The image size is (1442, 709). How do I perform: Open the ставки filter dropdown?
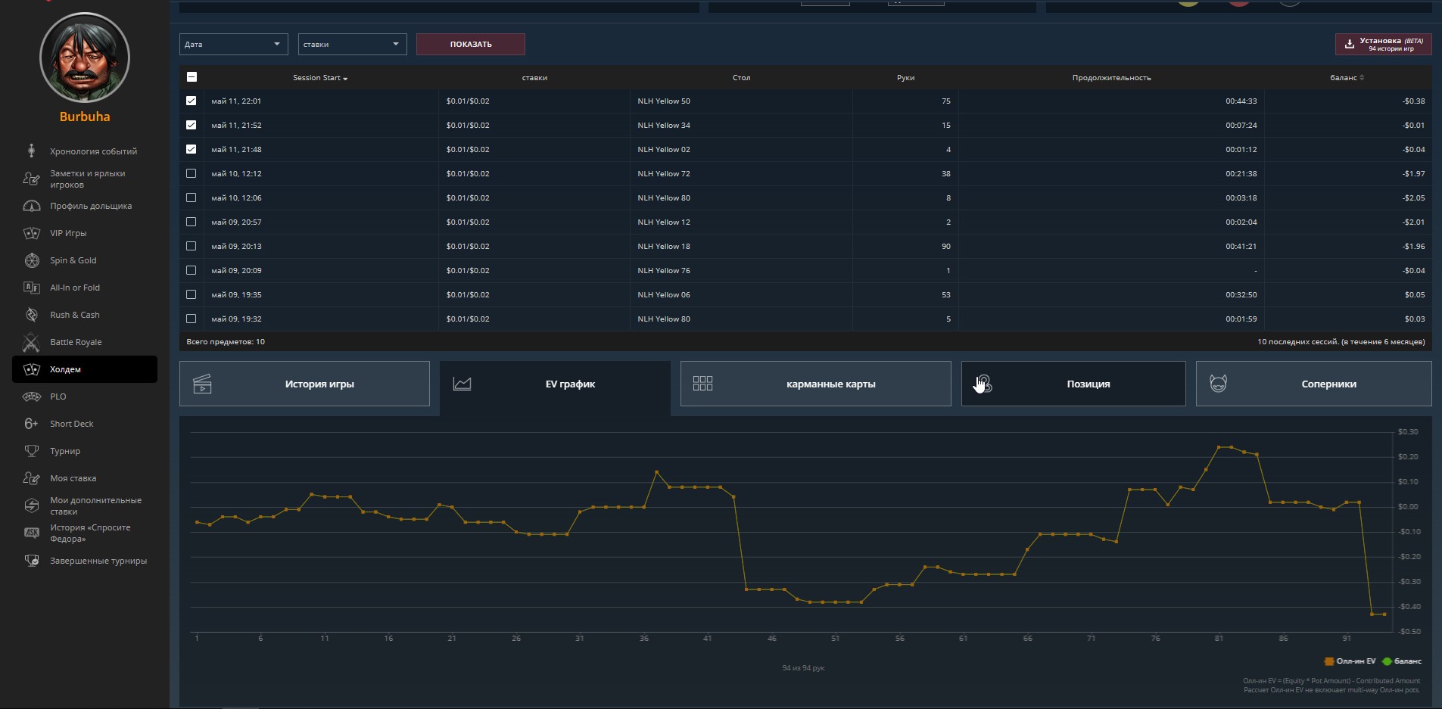tap(352, 44)
